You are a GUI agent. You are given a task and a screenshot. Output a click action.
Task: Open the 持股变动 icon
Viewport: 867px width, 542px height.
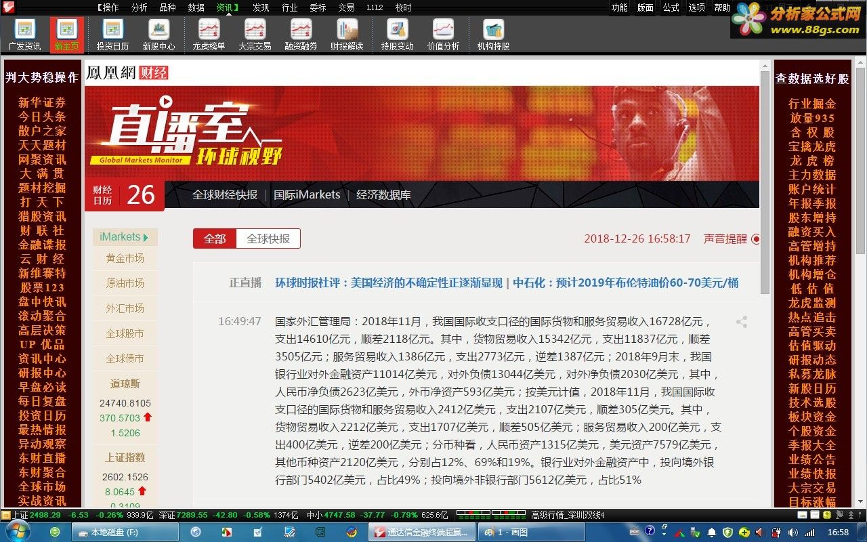click(397, 35)
